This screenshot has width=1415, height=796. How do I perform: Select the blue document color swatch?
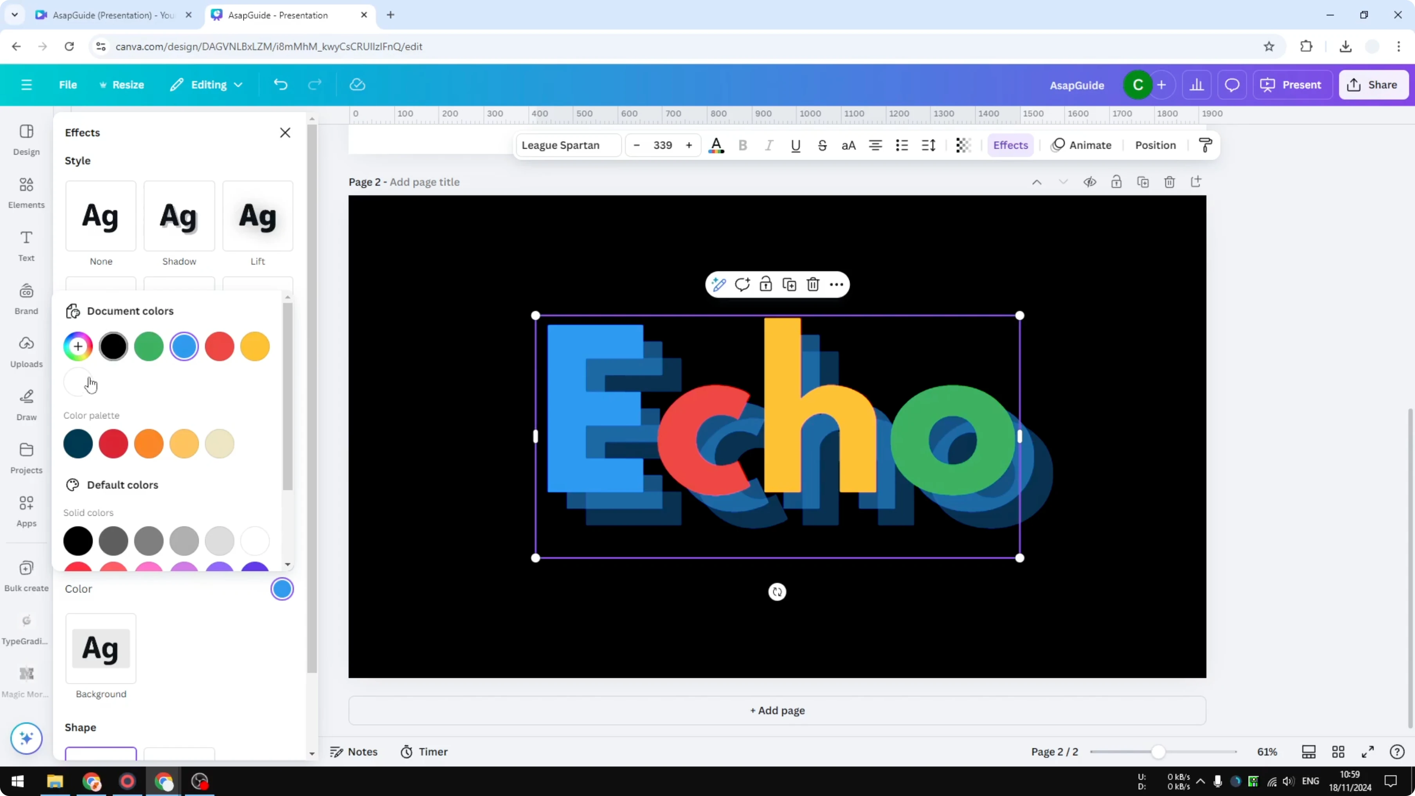point(184,346)
